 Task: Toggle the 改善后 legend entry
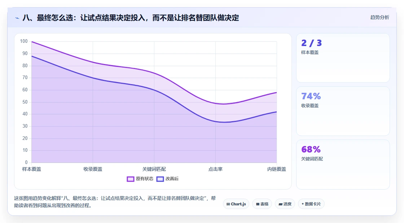click(167, 179)
